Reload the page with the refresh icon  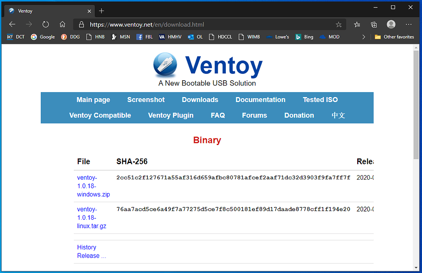(x=46, y=24)
